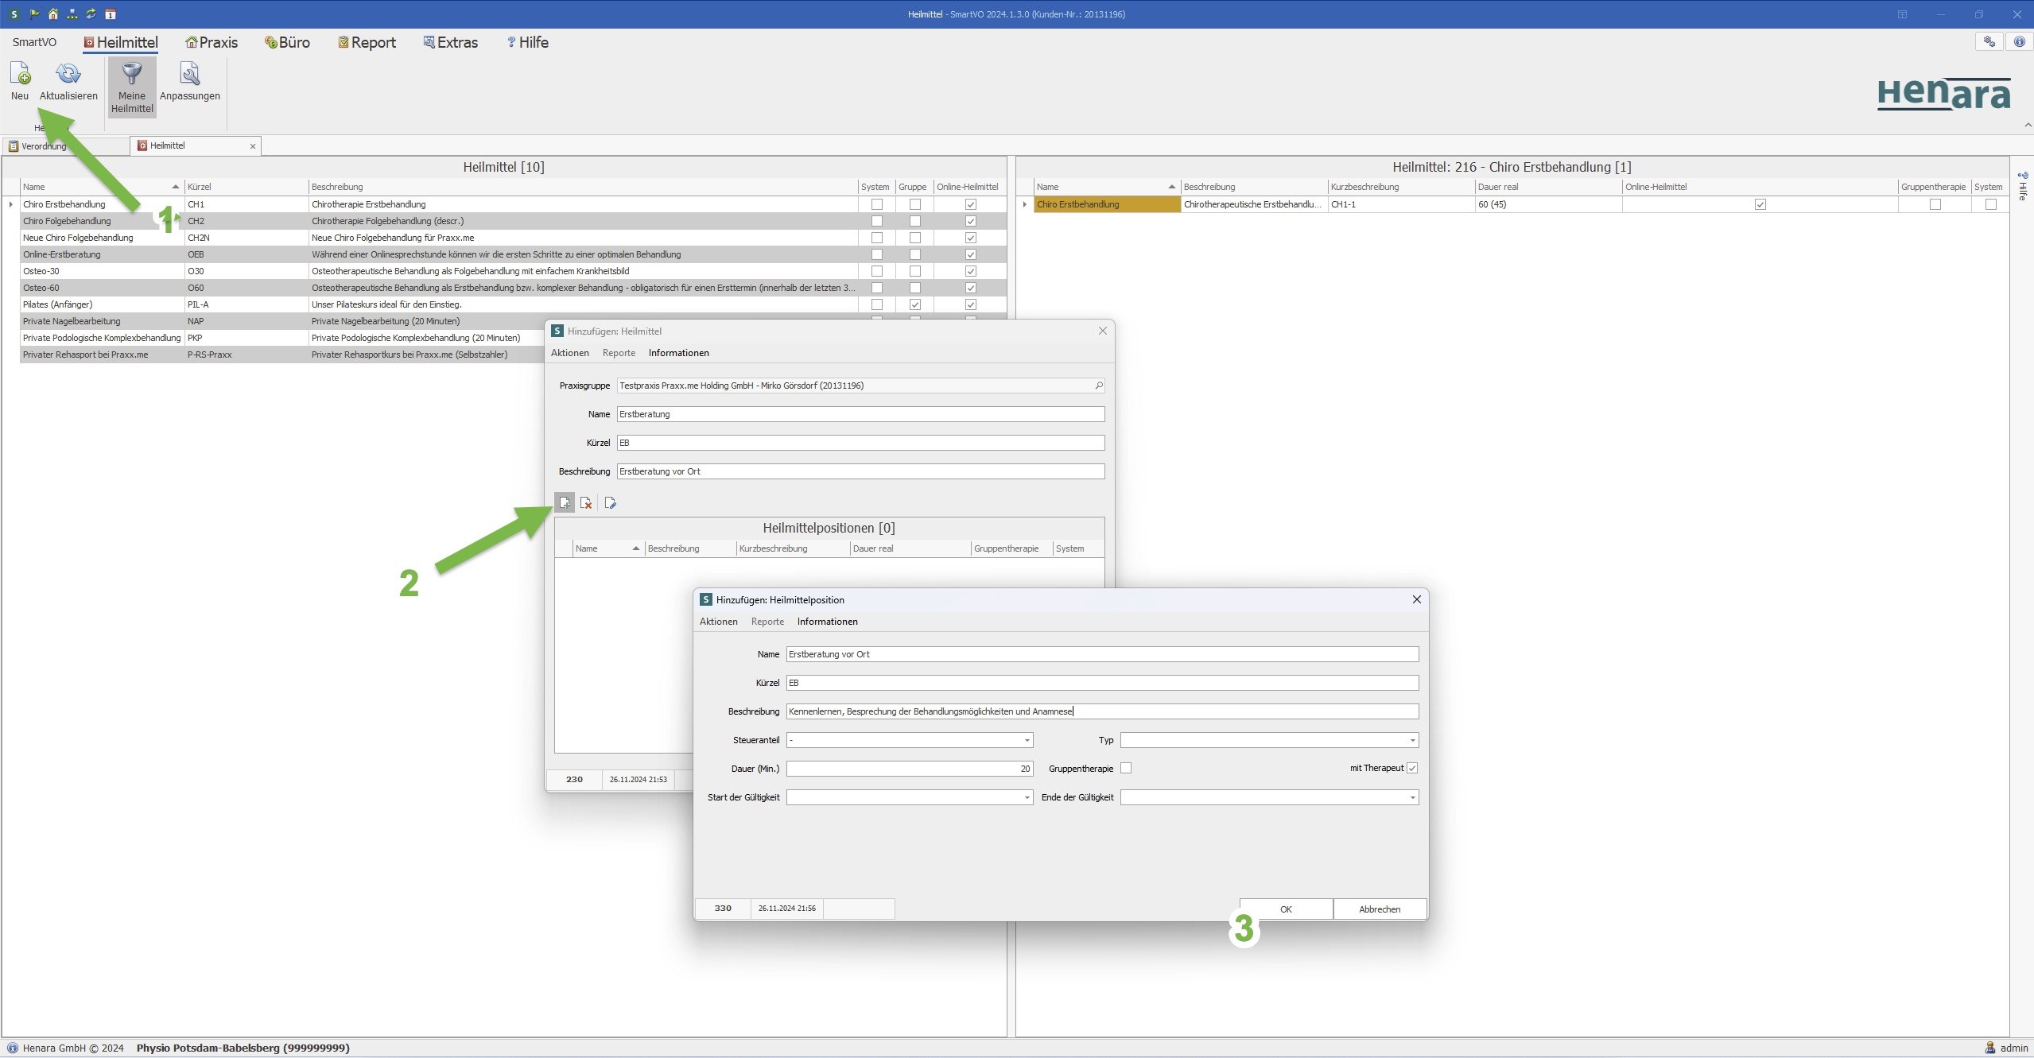The width and height of the screenshot is (2034, 1058).
Task: Click the Abbrechen button
Action: 1379,909
